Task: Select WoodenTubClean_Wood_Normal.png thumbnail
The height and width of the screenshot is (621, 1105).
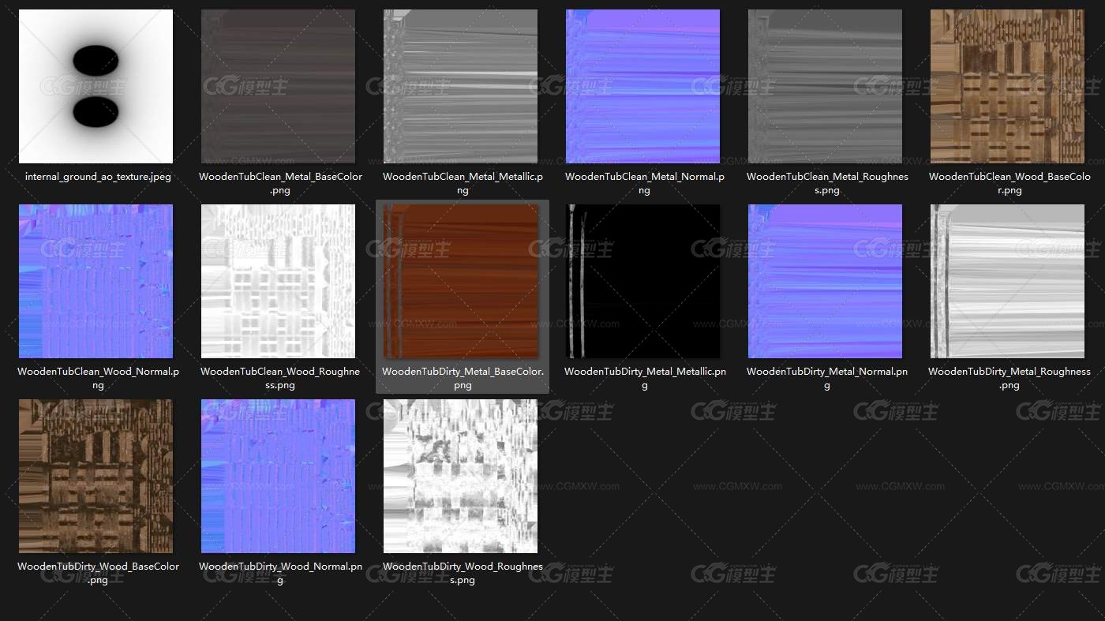Action: 96,282
